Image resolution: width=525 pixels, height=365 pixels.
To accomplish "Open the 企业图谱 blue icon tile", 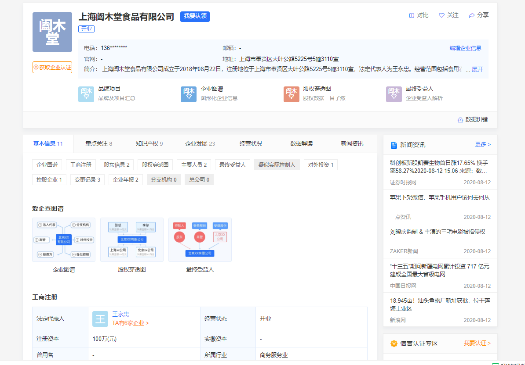I will [x=189, y=94].
